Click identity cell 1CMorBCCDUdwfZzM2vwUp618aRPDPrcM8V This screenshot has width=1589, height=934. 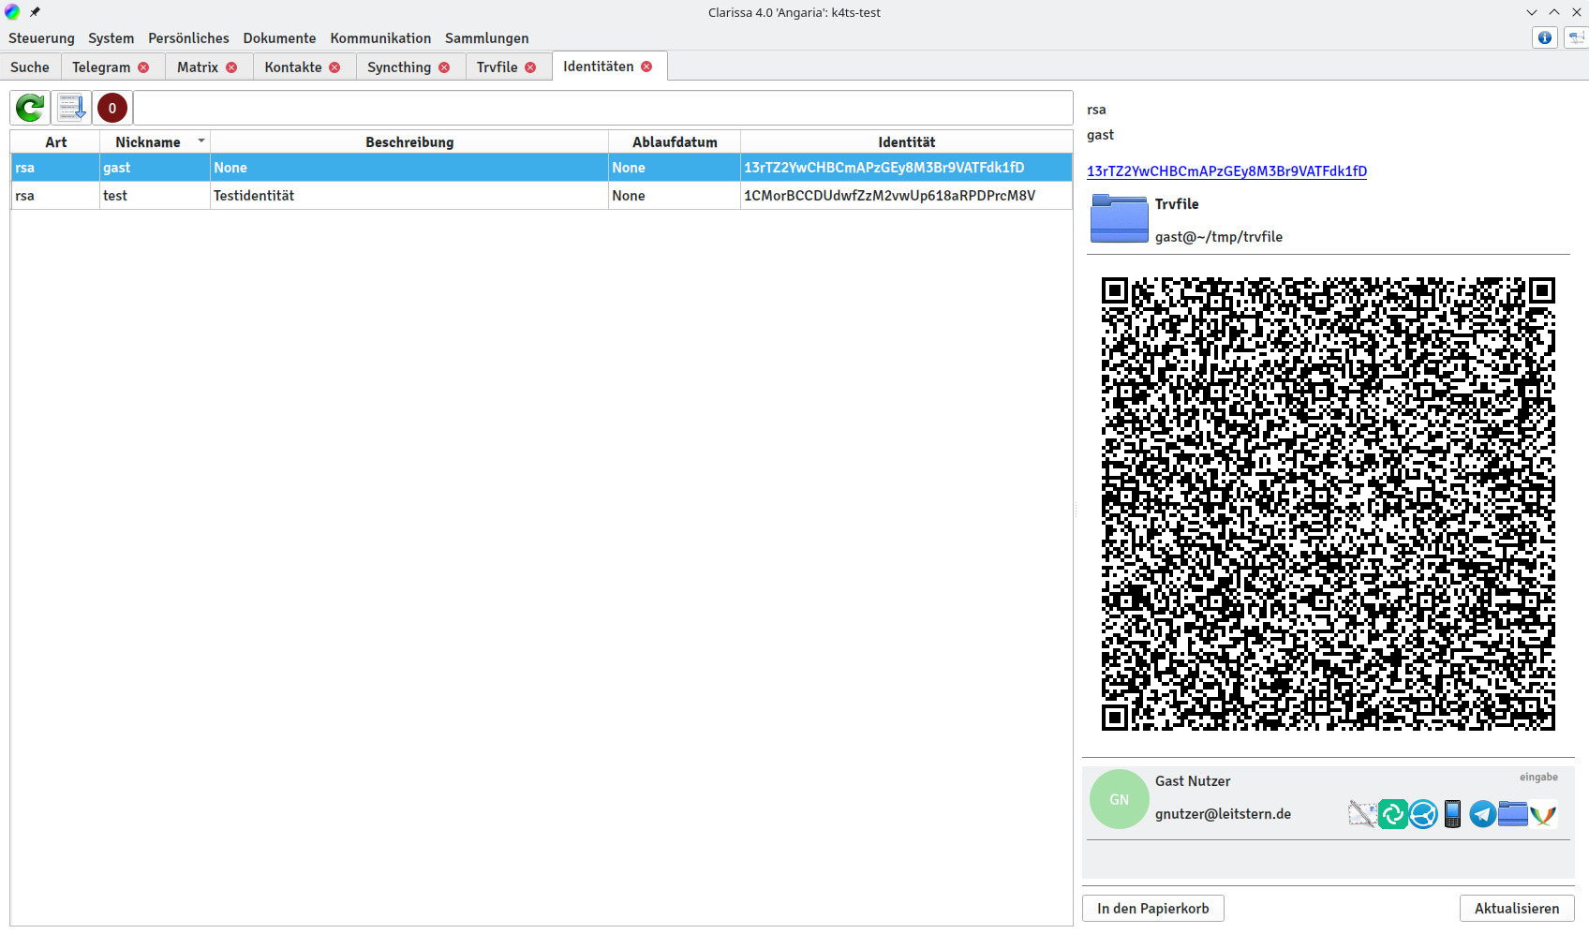(x=906, y=196)
